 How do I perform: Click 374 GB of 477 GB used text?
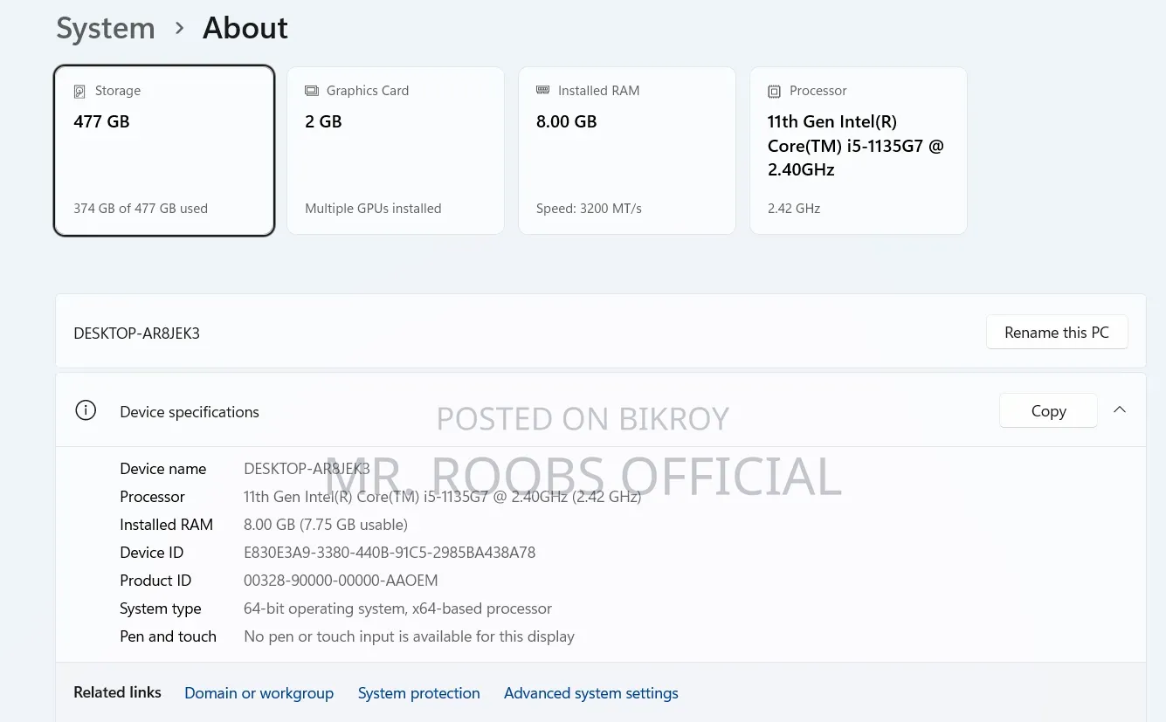click(141, 209)
